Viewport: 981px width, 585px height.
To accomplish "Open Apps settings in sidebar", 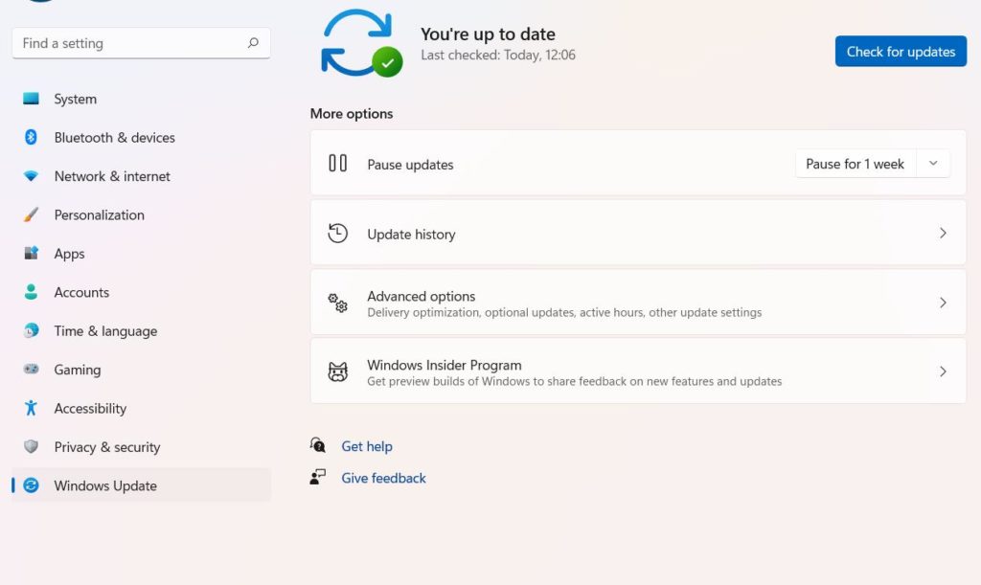I will click(x=142, y=253).
